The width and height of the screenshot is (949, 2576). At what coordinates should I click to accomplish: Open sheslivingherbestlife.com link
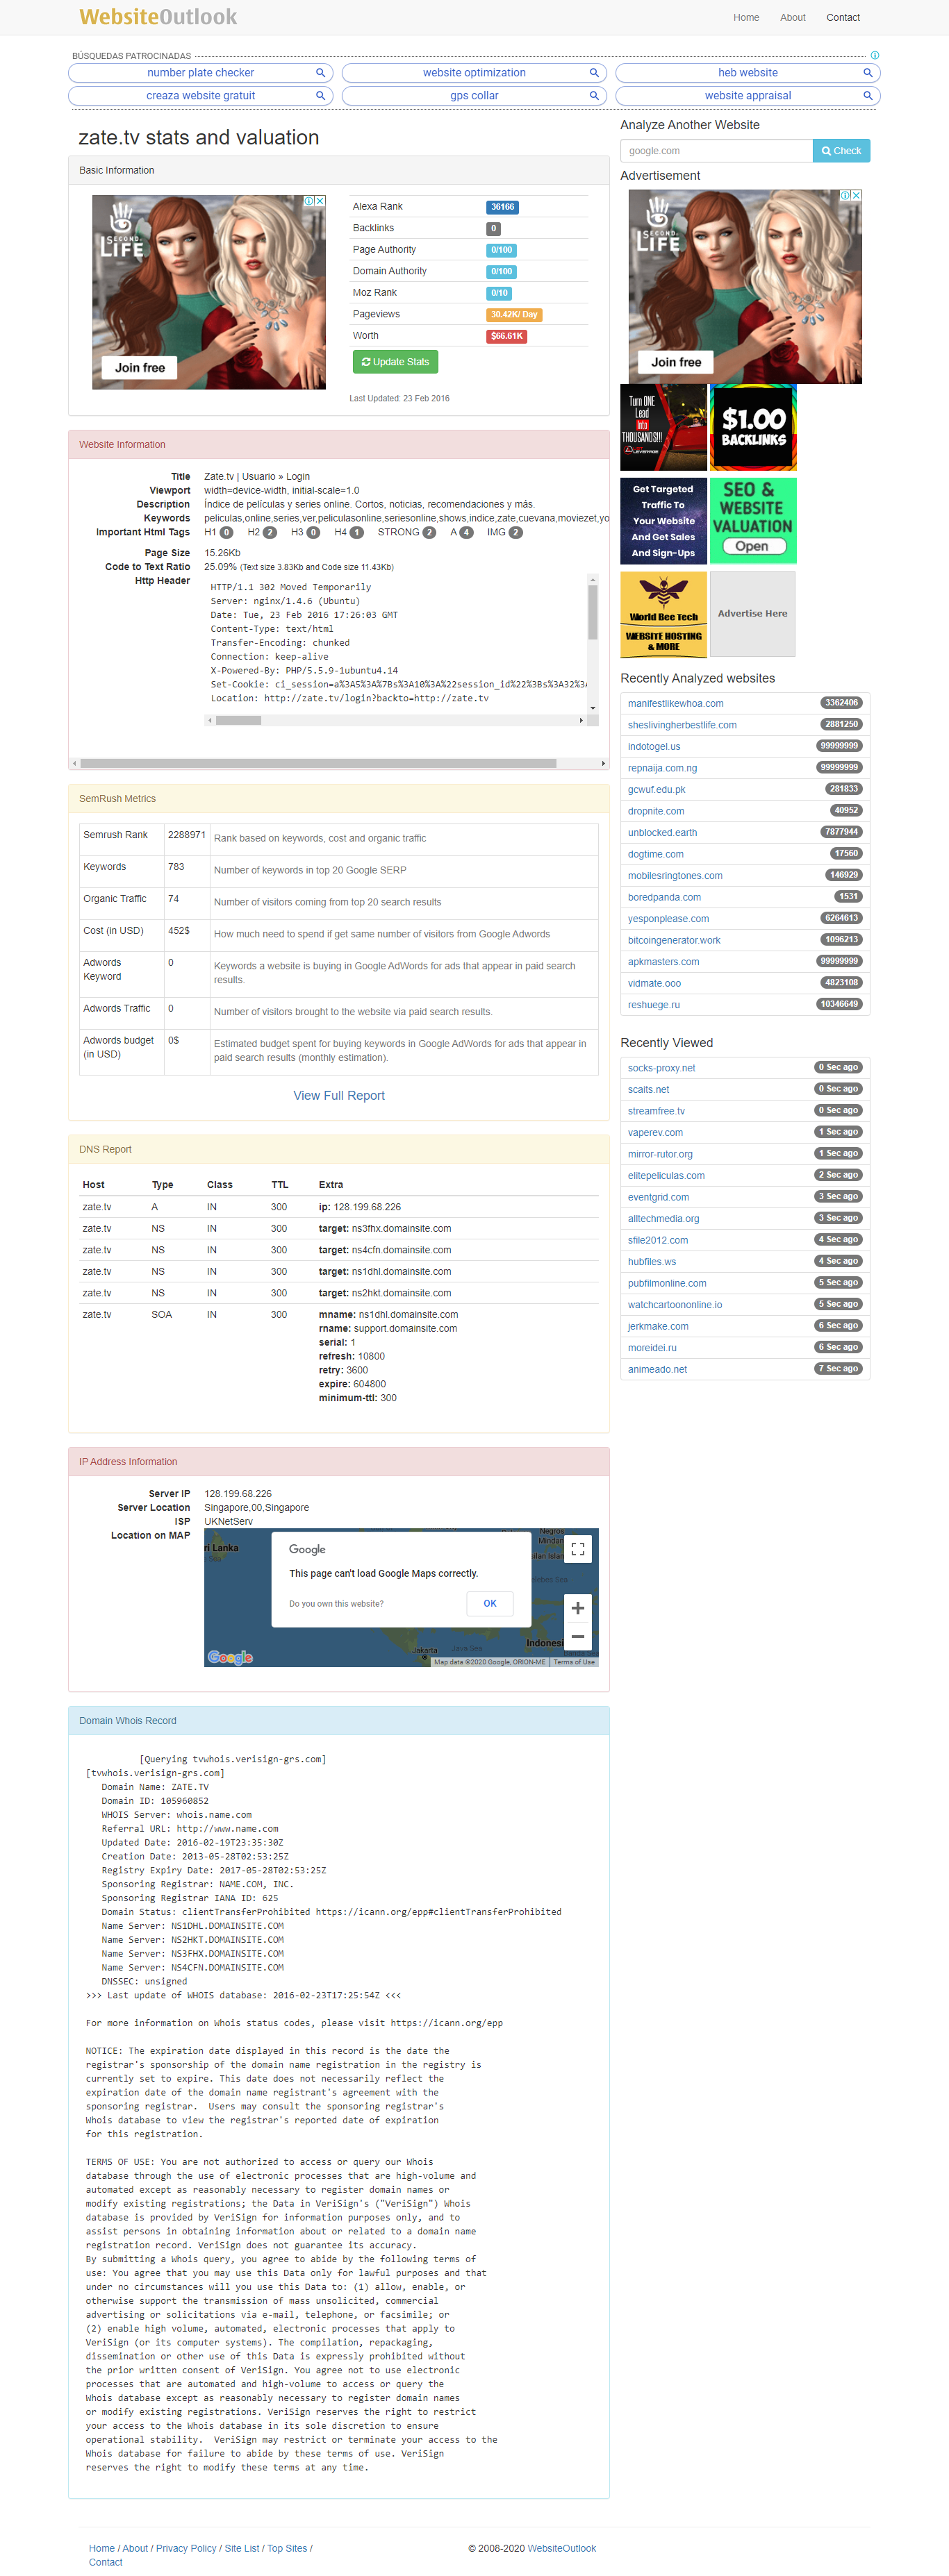(x=682, y=725)
